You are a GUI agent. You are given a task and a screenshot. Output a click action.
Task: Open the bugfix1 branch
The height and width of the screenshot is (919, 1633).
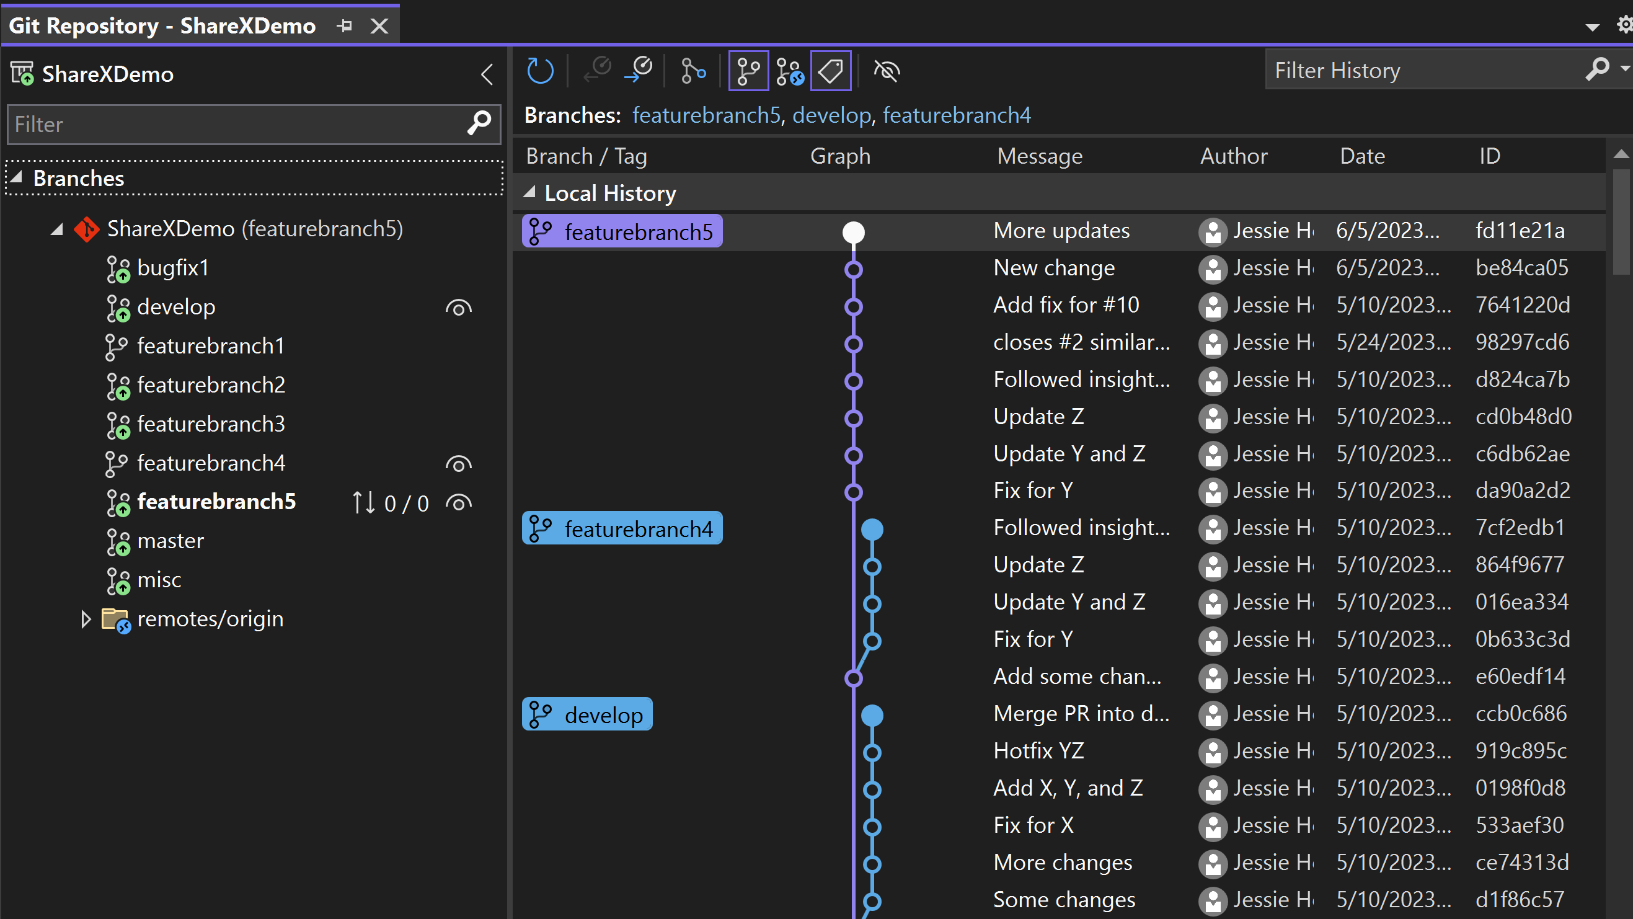172,267
